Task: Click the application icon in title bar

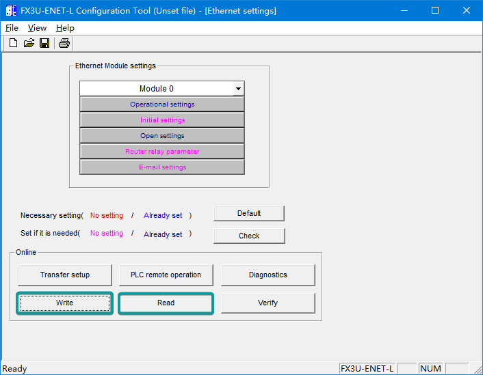Action: coord(11,10)
